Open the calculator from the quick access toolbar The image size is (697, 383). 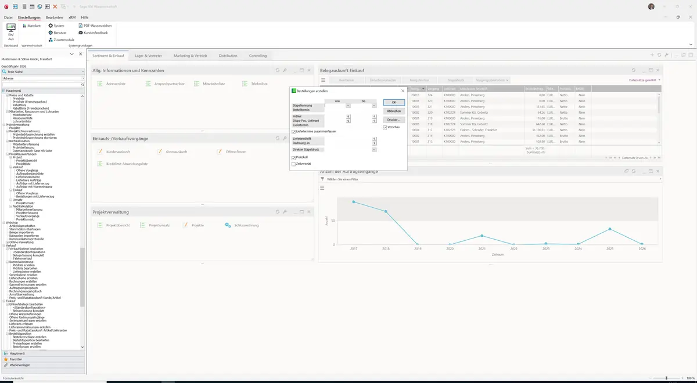coord(24,6)
